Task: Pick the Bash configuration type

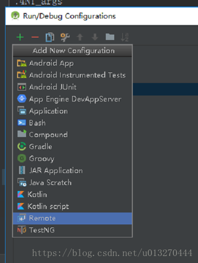Action: tap(73, 122)
